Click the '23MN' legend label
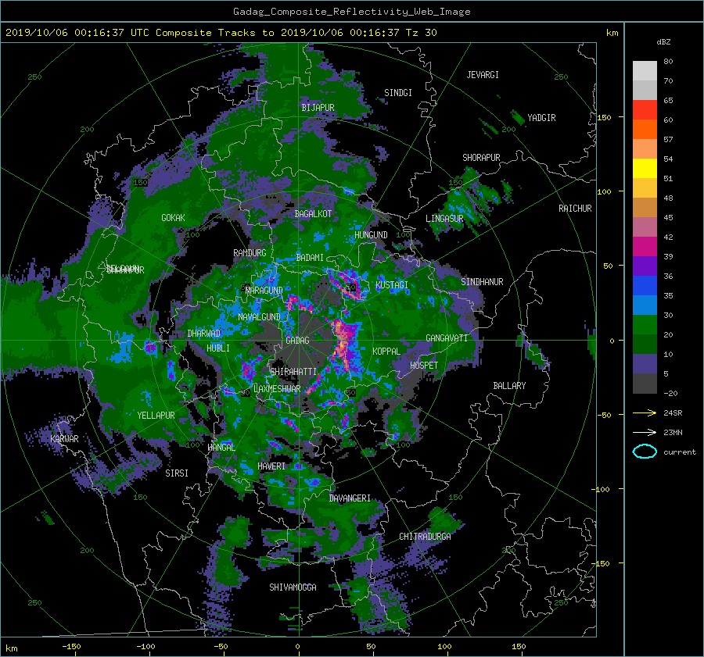 673,432
